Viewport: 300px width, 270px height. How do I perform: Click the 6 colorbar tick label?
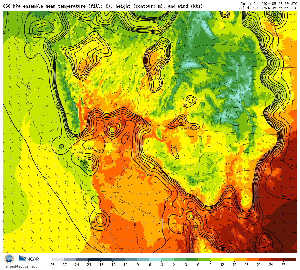tap(198, 265)
